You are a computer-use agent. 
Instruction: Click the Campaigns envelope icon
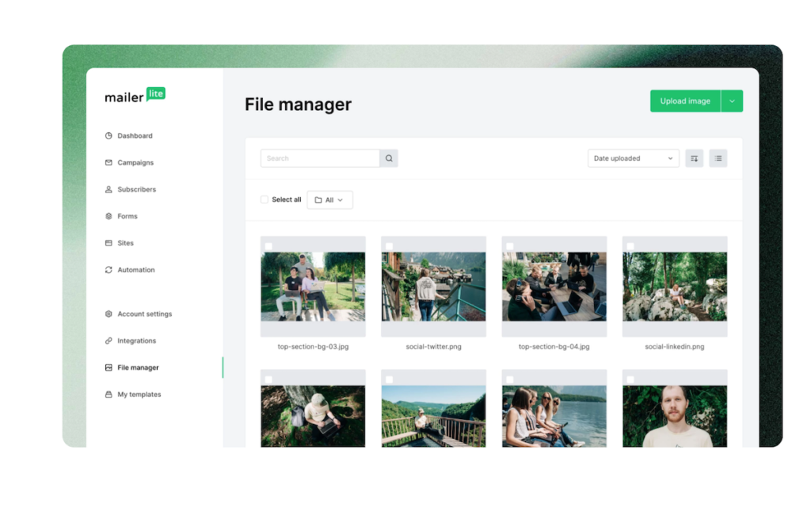(109, 162)
